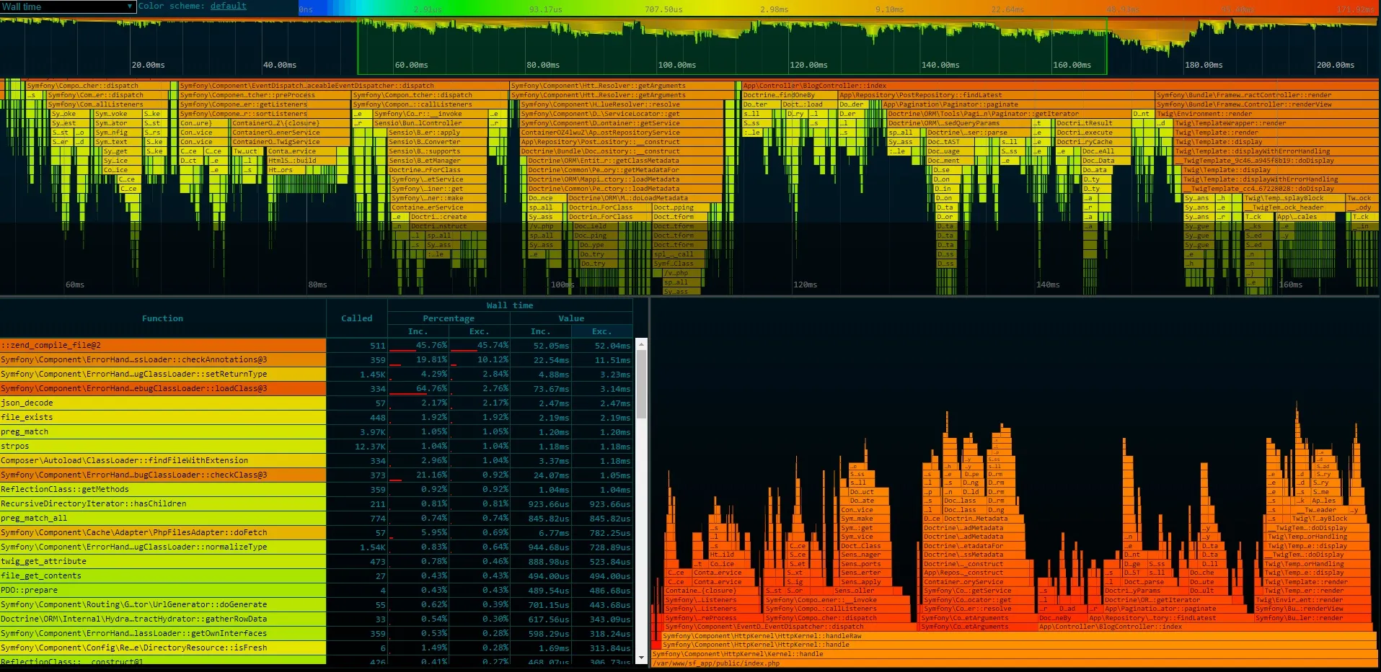The width and height of the screenshot is (1381, 672).
Task: Sort the table by Called column
Action: click(356, 318)
